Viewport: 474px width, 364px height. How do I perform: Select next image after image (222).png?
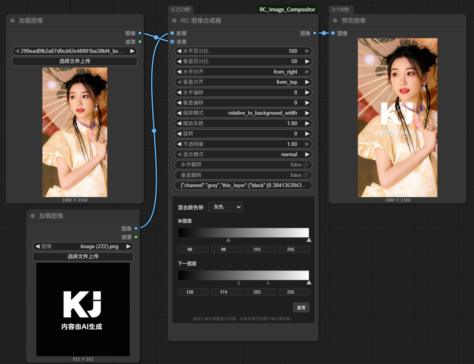pos(128,246)
